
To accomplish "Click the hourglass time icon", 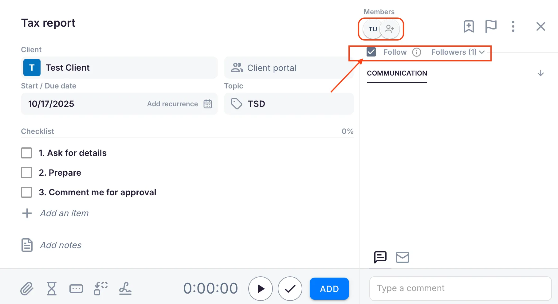I will 52,289.
